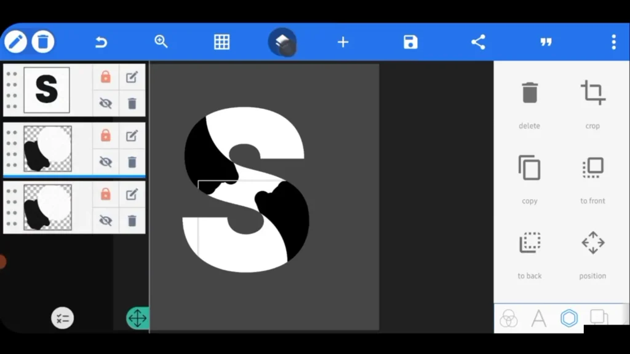Screen dimensions: 630x354
Task: Tap the Undo icon
Action: pyautogui.click(x=100, y=42)
